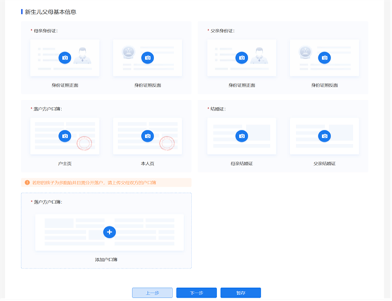
Task: Save draft with the 暂存 button
Action: coord(240,293)
